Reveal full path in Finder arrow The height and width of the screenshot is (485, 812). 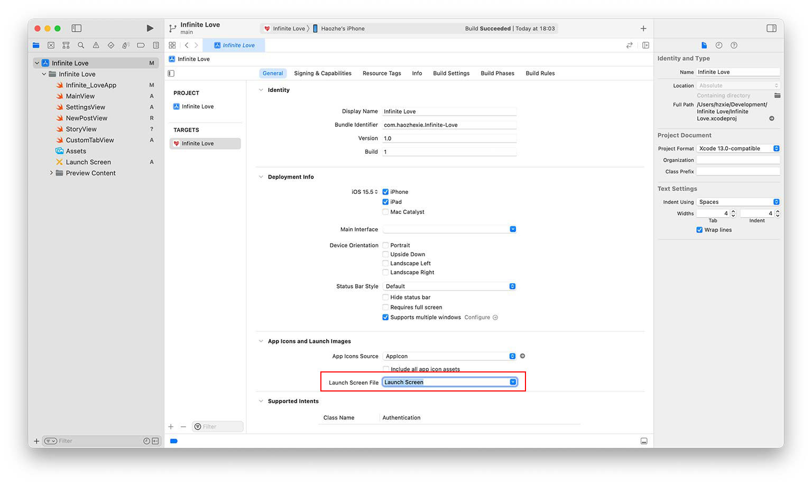click(772, 118)
